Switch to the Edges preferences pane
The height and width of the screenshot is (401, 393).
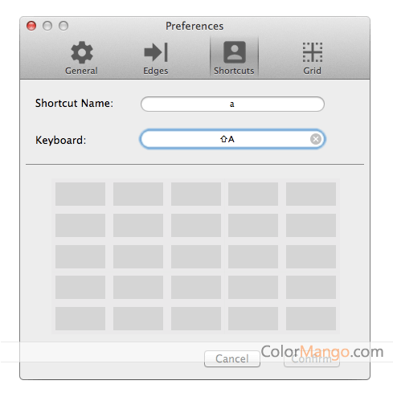[156, 58]
